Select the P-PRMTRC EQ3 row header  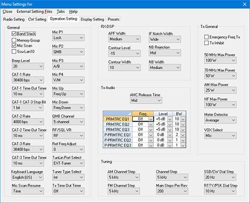118,145
